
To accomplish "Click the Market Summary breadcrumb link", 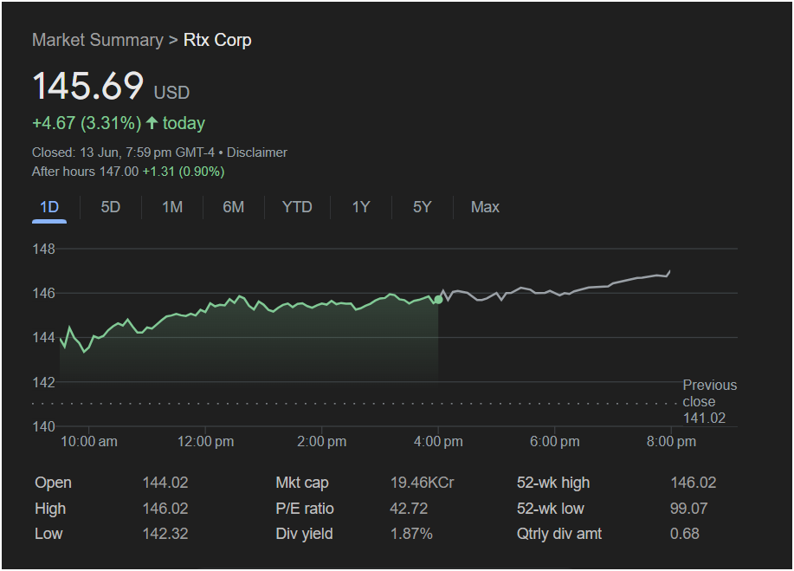I will 98,40.
